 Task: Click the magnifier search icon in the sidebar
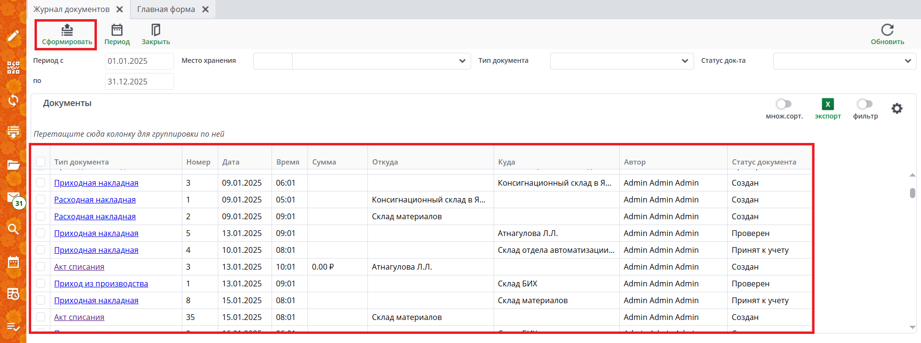(x=13, y=229)
